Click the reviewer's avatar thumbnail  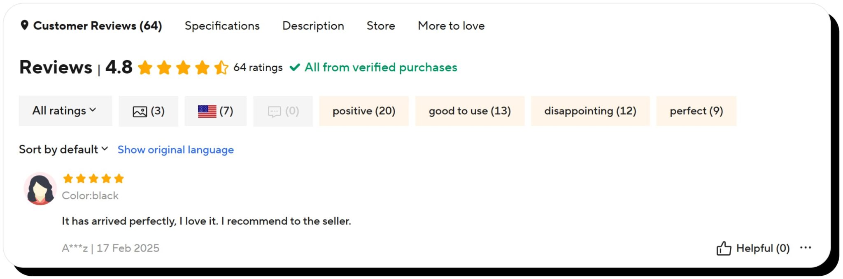point(40,188)
